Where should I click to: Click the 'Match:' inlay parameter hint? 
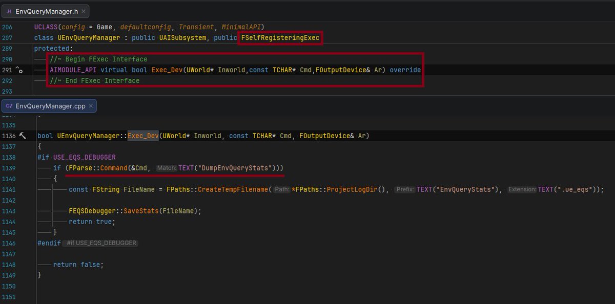[x=166, y=168]
